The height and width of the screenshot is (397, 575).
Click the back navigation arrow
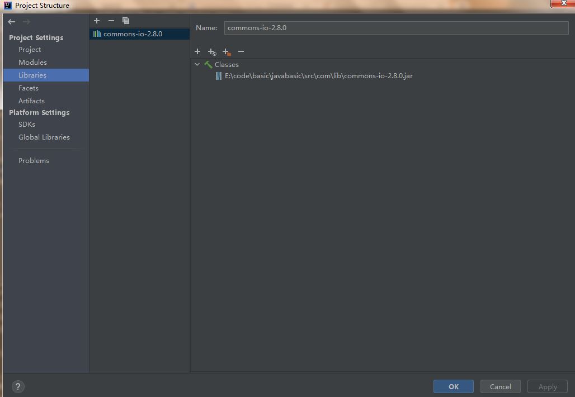click(x=11, y=22)
